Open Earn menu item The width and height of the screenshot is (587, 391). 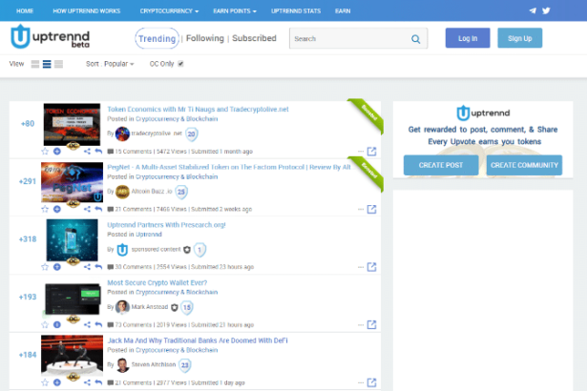pyautogui.click(x=343, y=10)
